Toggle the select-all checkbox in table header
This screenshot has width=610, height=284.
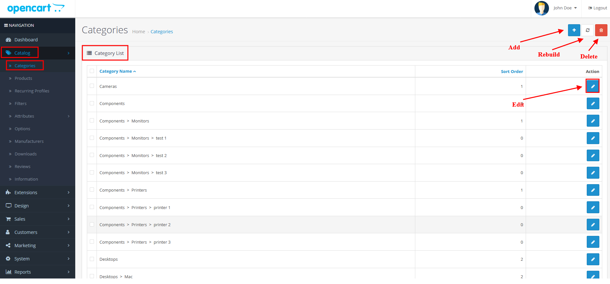click(x=92, y=71)
